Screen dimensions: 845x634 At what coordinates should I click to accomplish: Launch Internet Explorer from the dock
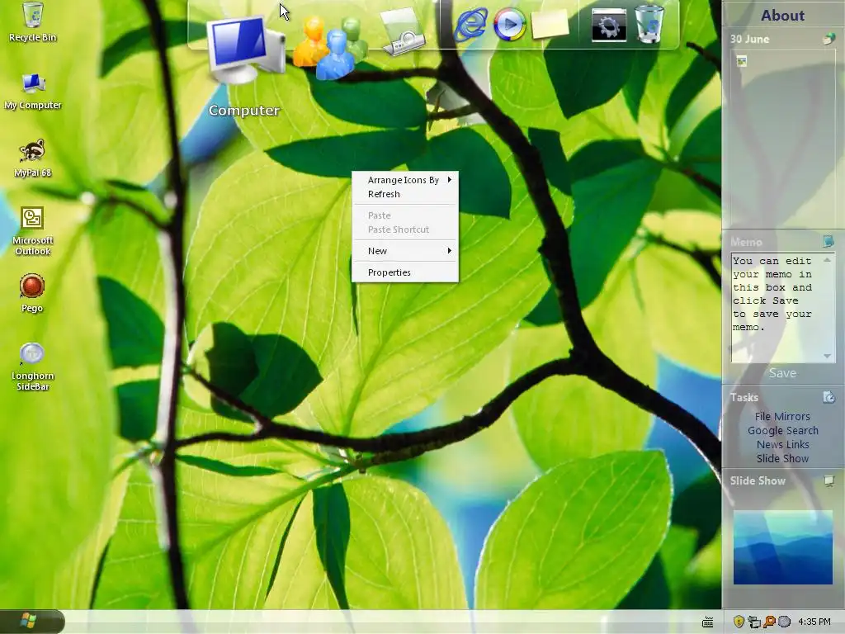pos(471,25)
